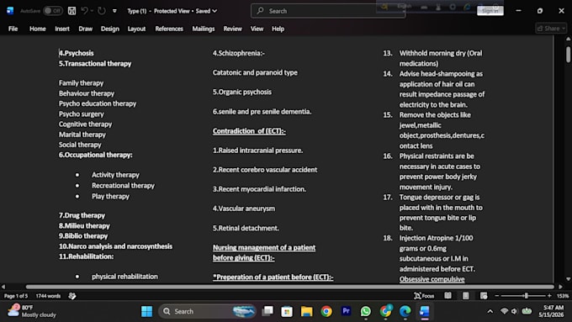Click the Word application logo icon
Screen dimensions: 572x322
[10, 11]
